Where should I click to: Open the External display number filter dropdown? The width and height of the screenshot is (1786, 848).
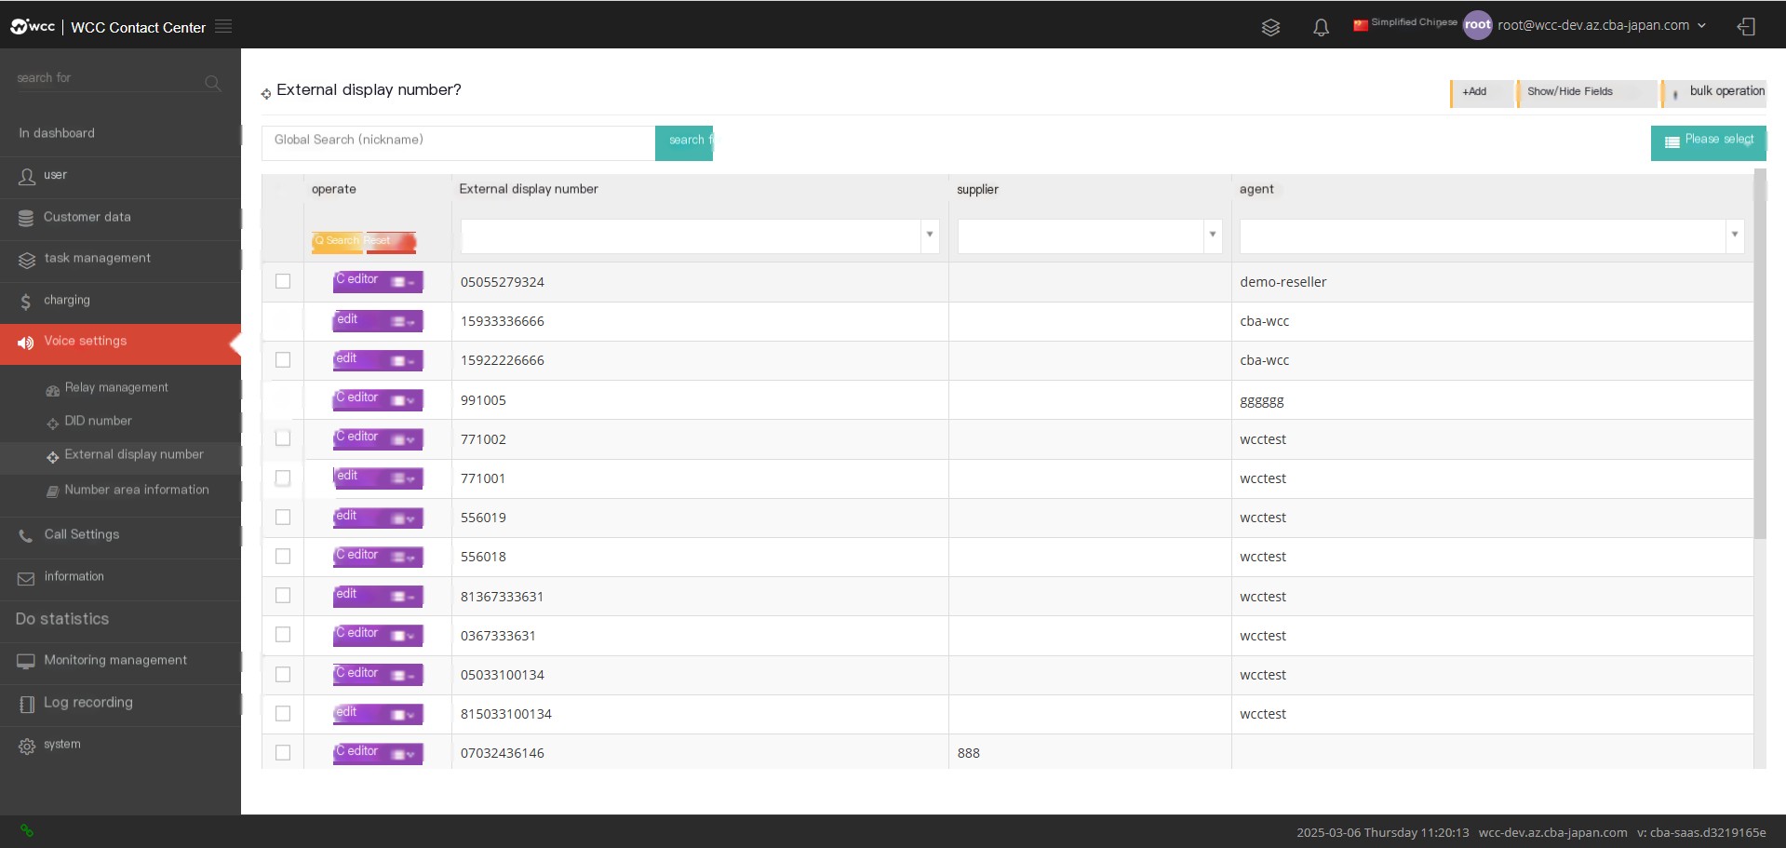(929, 235)
